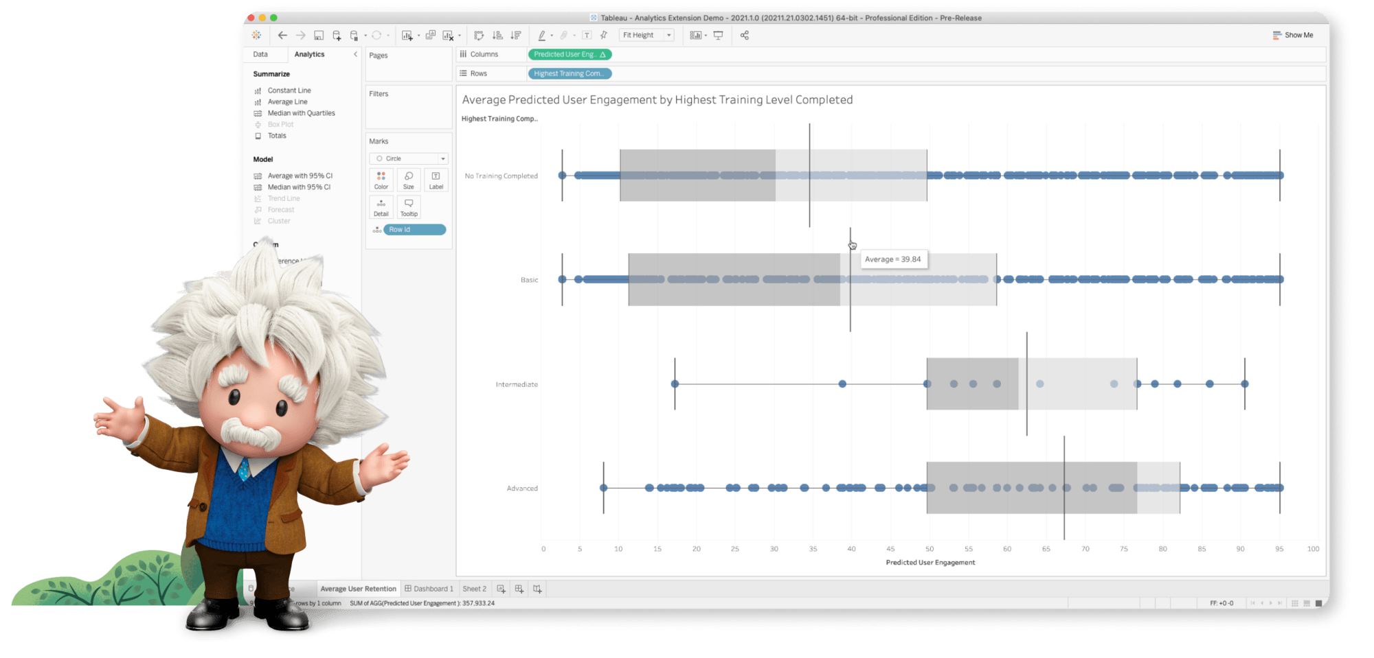The height and width of the screenshot is (658, 1374).
Task: Select Constant Line in Summarize
Action: [289, 91]
